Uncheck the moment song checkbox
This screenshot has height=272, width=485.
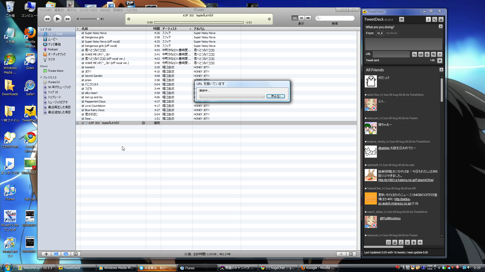pos(83,67)
